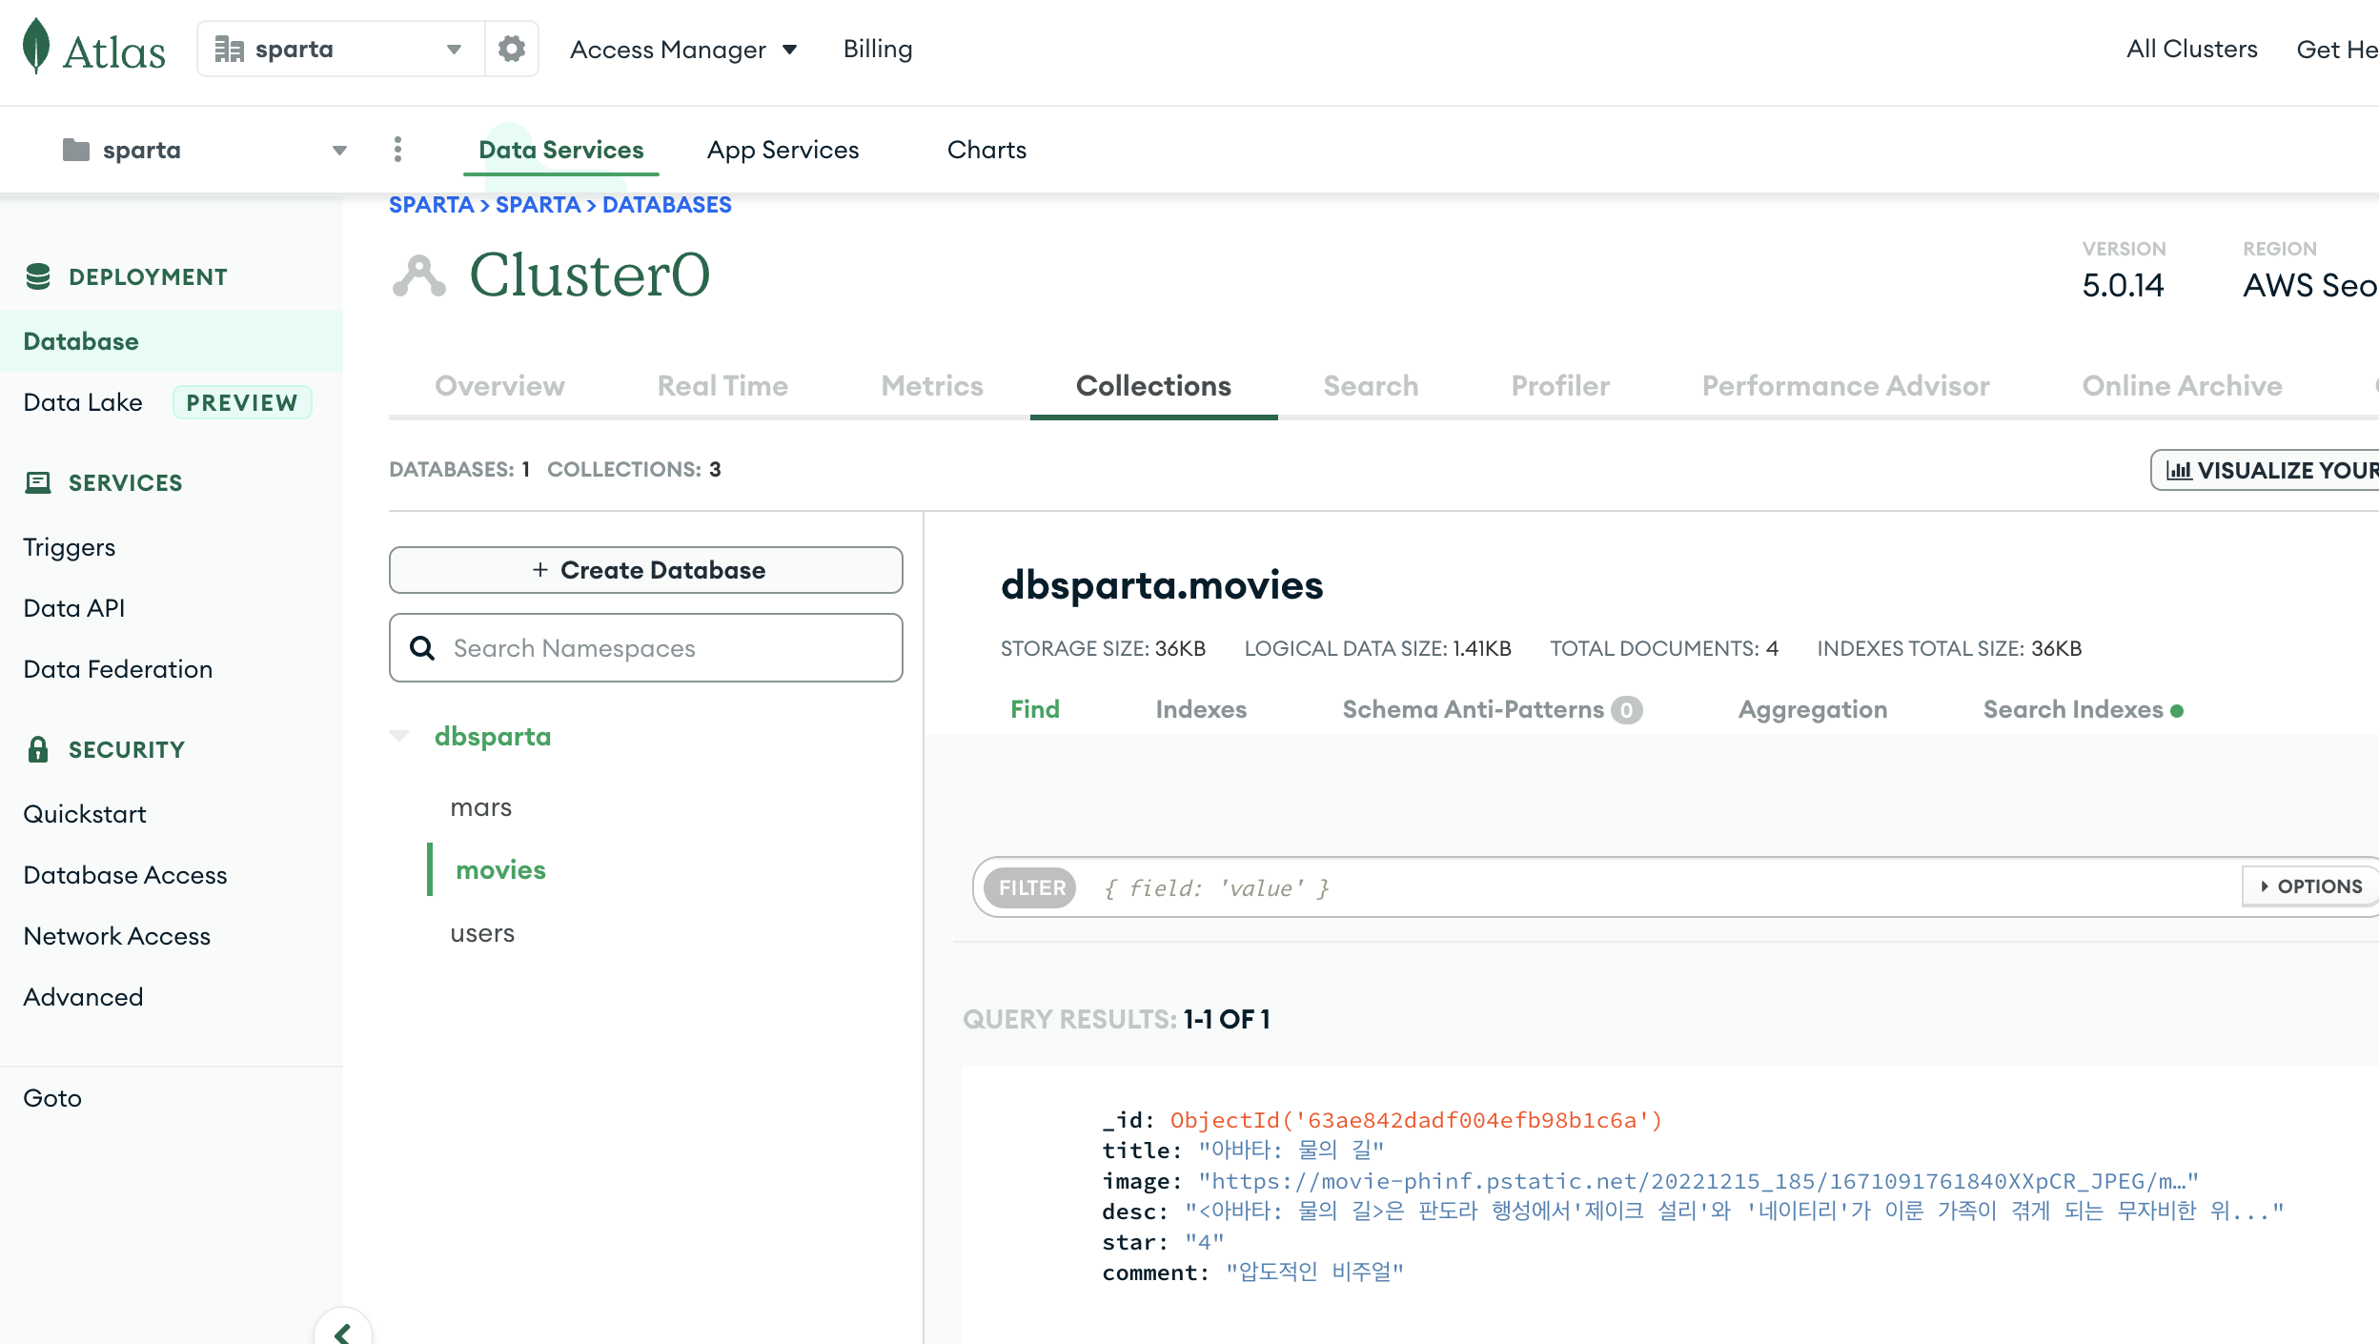Select the dbsparta database name
2379x1344 pixels.
pyautogui.click(x=493, y=737)
